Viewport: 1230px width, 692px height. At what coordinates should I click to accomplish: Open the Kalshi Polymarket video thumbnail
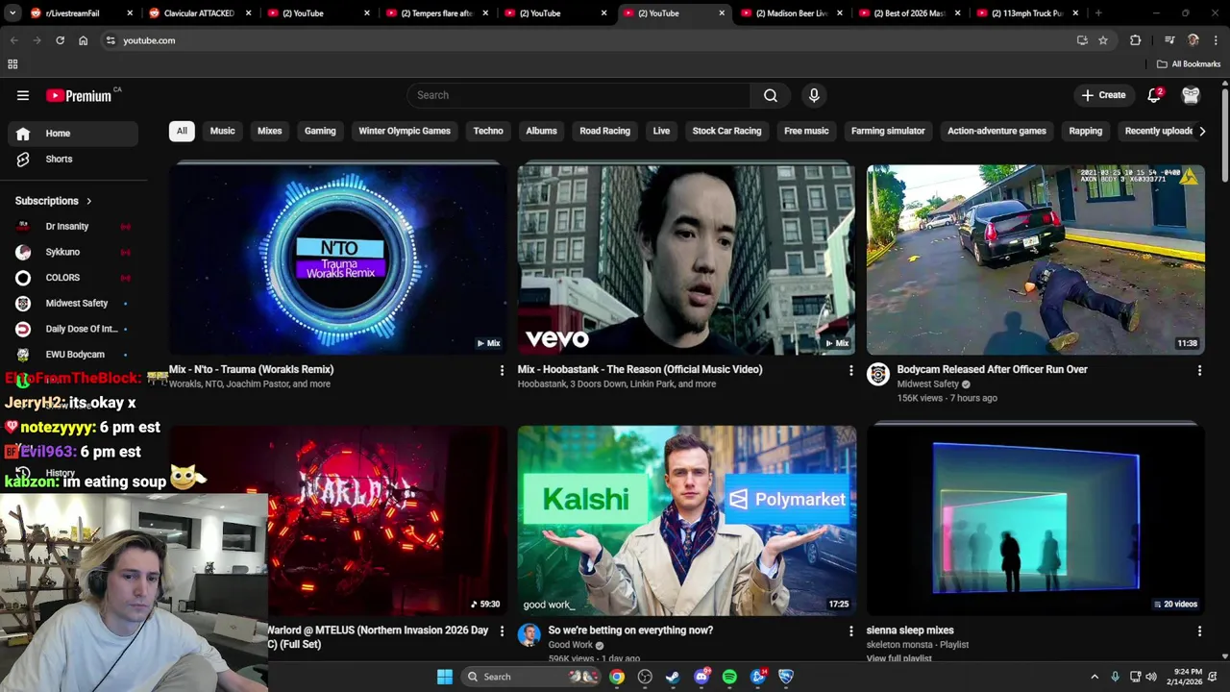pos(686,520)
